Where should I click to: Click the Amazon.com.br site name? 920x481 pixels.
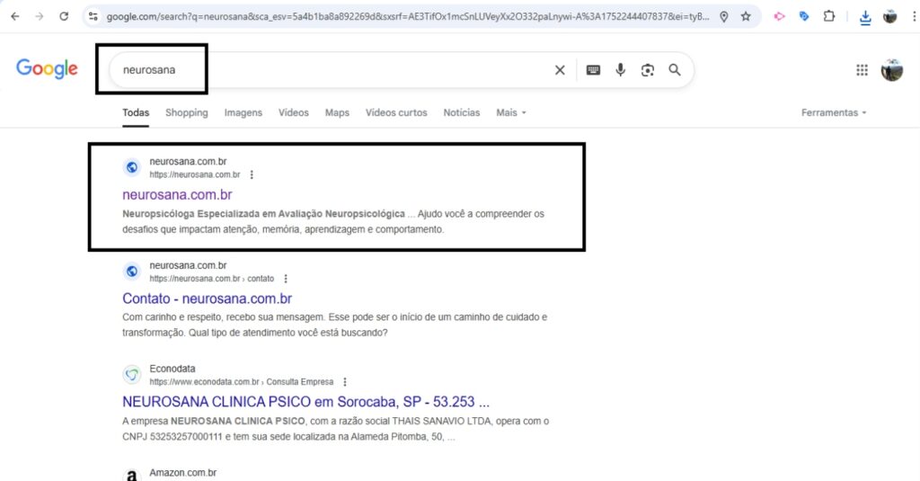[x=183, y=472]
